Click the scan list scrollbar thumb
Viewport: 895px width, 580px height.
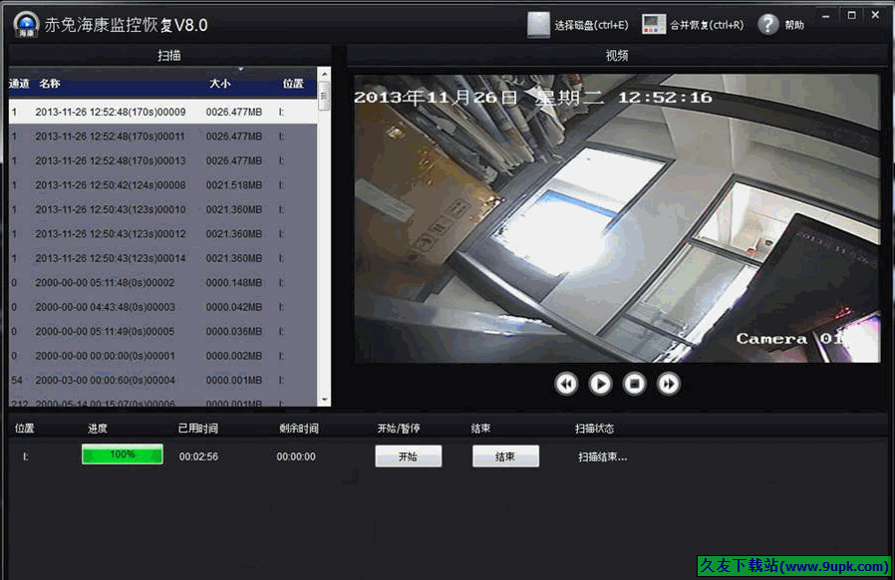[324, 96]
